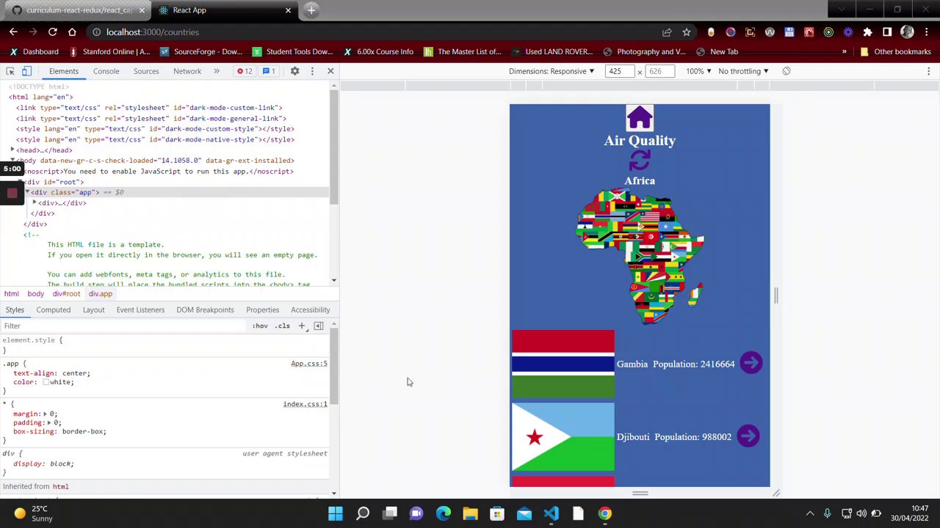Open the App.css:5 source link
The width and height of the screenshot is (940, 528).
coord(309,363)
